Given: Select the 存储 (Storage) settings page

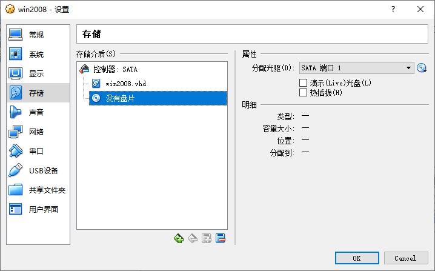Looking at the screenshot, I should coord(38,93).
